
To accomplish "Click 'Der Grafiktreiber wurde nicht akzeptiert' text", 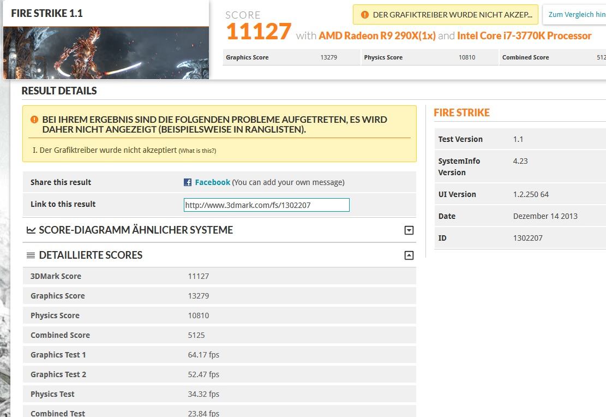I will [108, 150].
